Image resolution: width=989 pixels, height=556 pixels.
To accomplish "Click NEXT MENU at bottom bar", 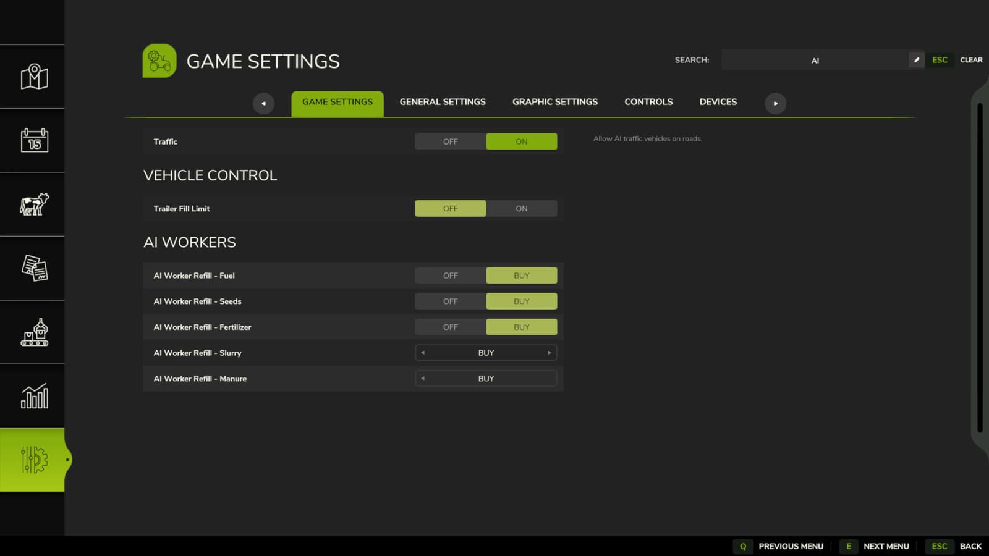I will point(886,546).
